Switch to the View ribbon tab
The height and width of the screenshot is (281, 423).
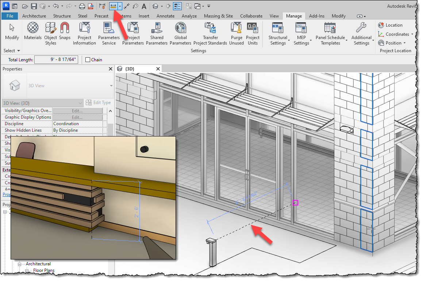(274, 16)
